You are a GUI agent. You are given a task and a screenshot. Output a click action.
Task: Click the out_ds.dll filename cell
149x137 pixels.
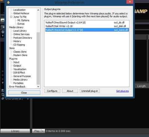tap(119, 22)
